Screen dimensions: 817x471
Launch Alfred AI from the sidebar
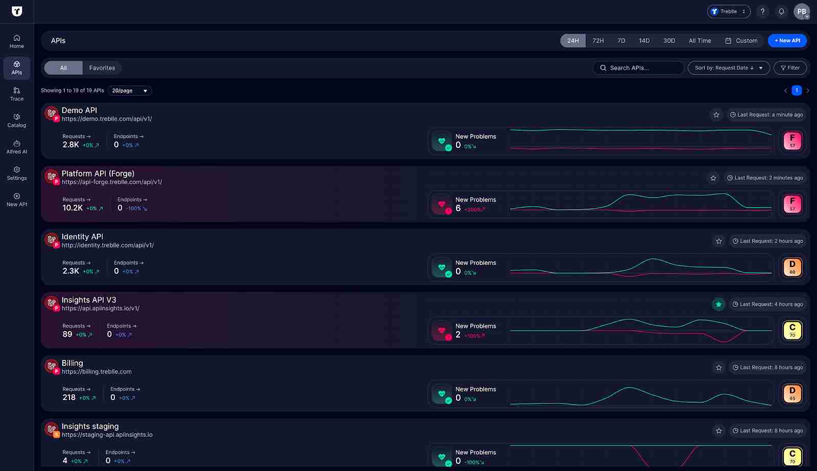coord(16,147)
